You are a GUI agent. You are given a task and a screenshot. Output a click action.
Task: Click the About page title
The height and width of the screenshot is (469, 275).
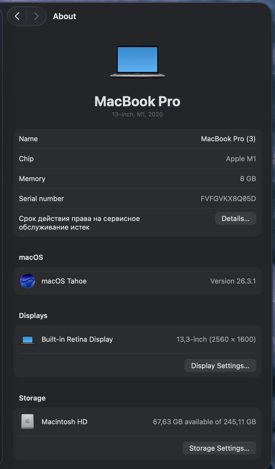tap(64, 16)
